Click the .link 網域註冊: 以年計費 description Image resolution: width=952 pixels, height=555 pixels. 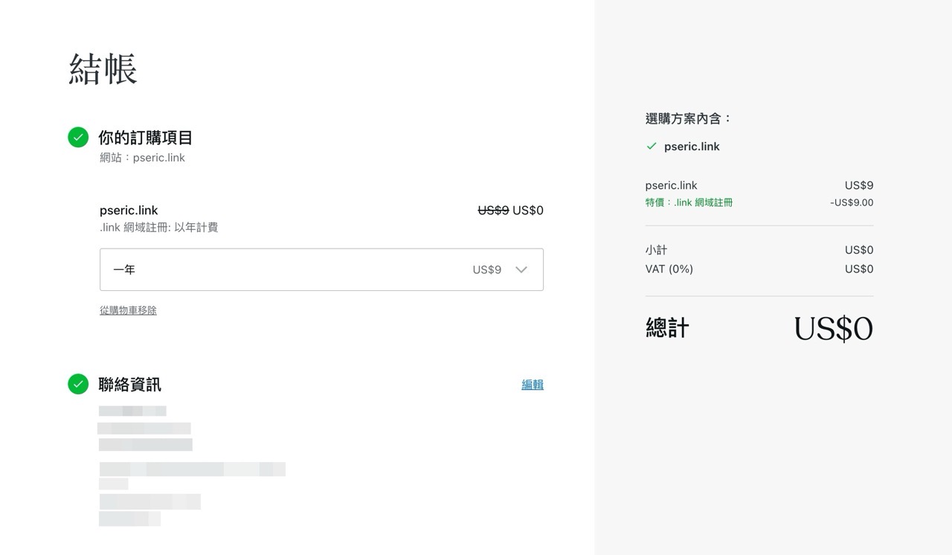pyautogui.click(x=159, y=228)
